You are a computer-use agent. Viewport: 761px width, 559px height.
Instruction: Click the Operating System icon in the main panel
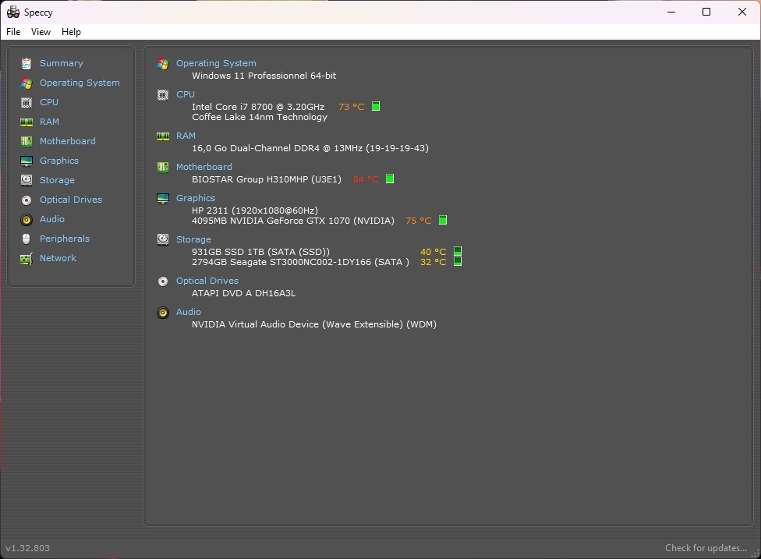click(163, 64)
